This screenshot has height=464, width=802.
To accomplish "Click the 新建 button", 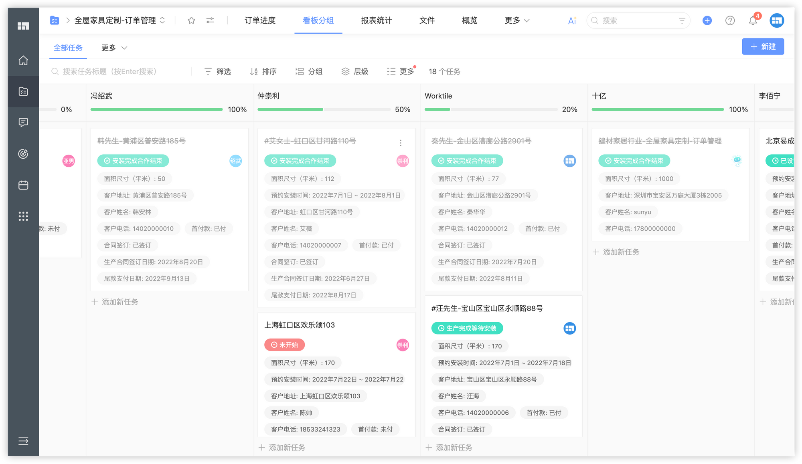I will point(763,47).
